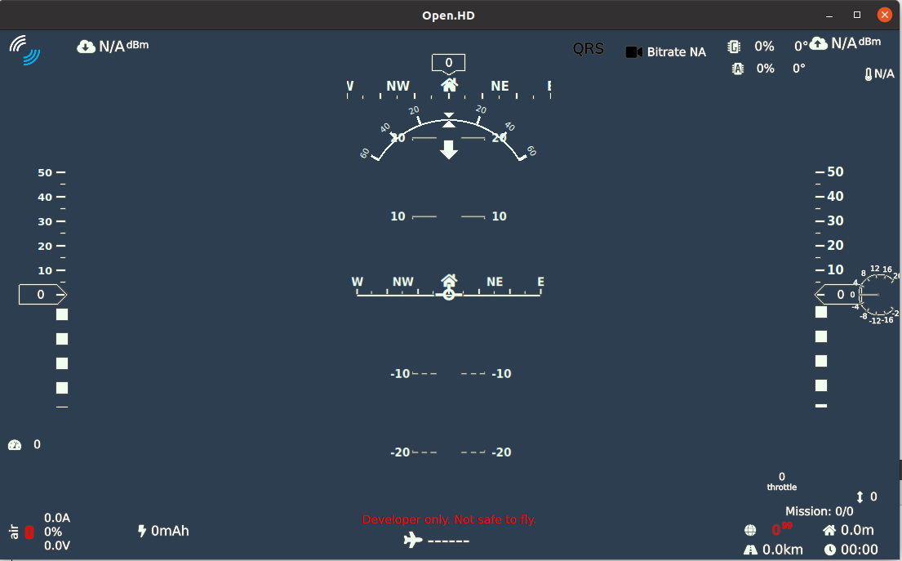Image resolution: width=902 pixels, height=561 pixels.
Task: Click the 50 mark on the speed ladder
Action: point(45,172)
